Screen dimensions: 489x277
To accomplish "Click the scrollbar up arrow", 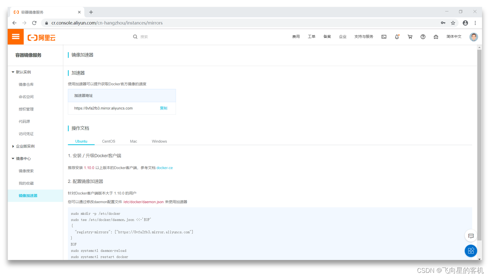I will (479, 47).
